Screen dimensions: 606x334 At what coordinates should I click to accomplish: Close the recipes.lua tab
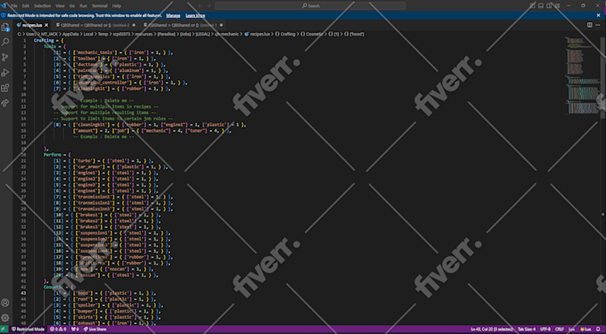tap(46, 25)
